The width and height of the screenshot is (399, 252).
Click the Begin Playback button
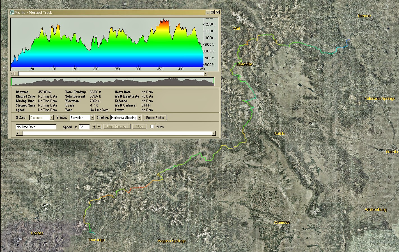[117, 127]
